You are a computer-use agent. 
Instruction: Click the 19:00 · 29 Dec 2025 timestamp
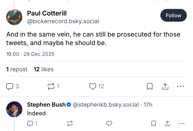click(x=30, y=54)
